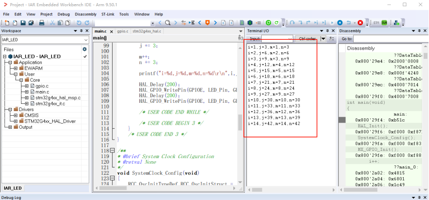Screen dimensions: 429x200
Task: Open the f() function list
Action: [x=241, y=38]
